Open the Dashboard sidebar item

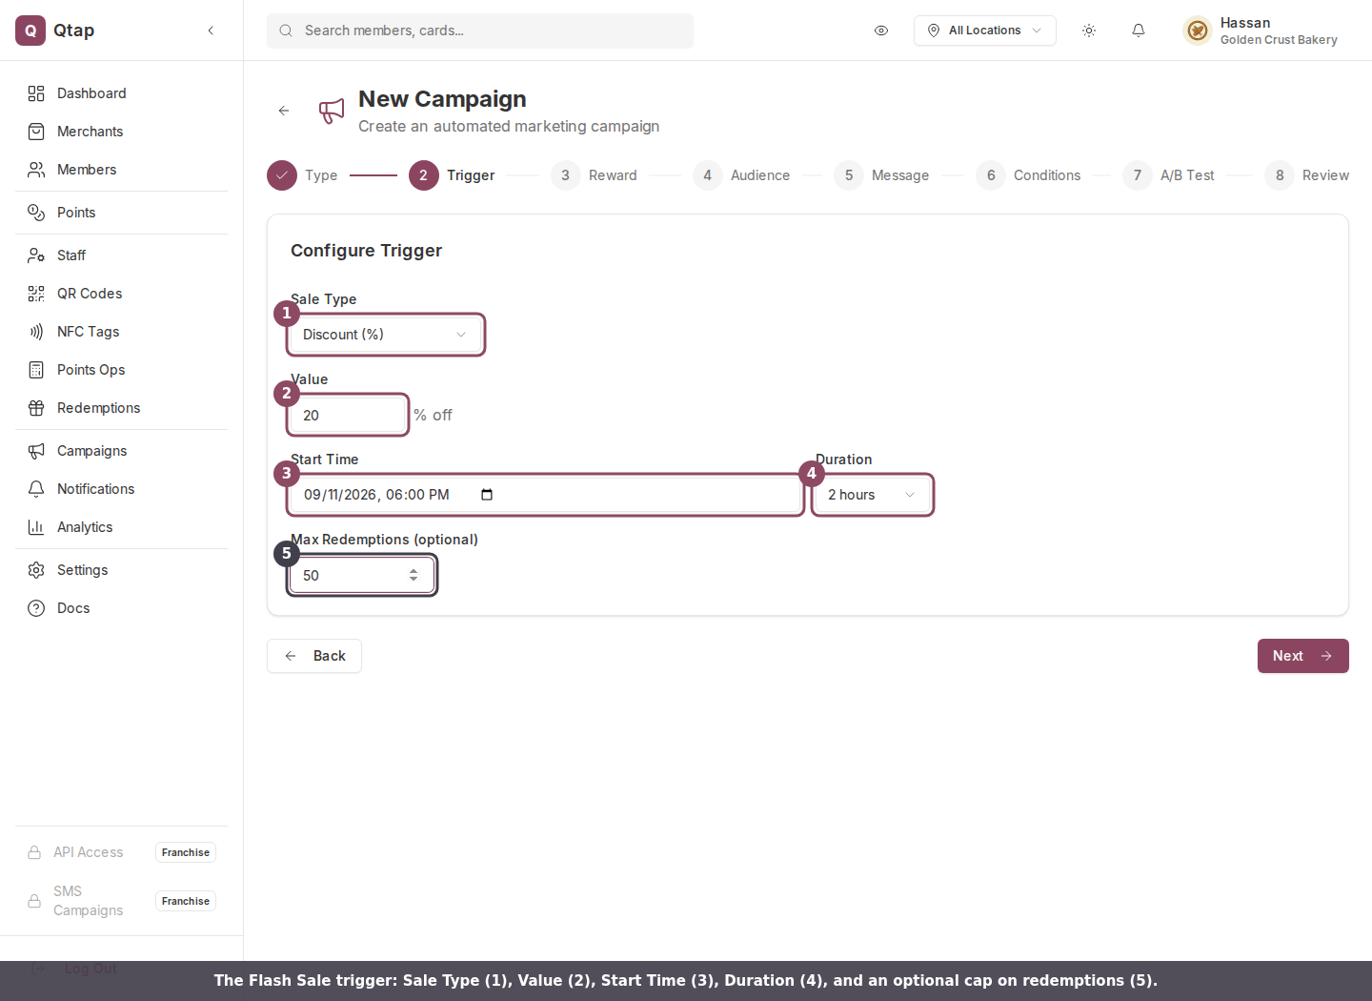(121, 93)
